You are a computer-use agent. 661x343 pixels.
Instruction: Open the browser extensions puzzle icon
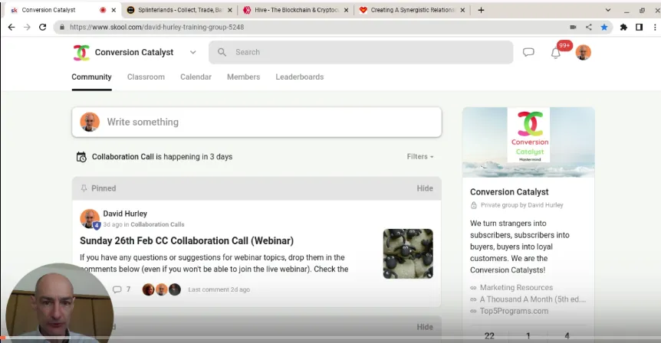(623, 27)
